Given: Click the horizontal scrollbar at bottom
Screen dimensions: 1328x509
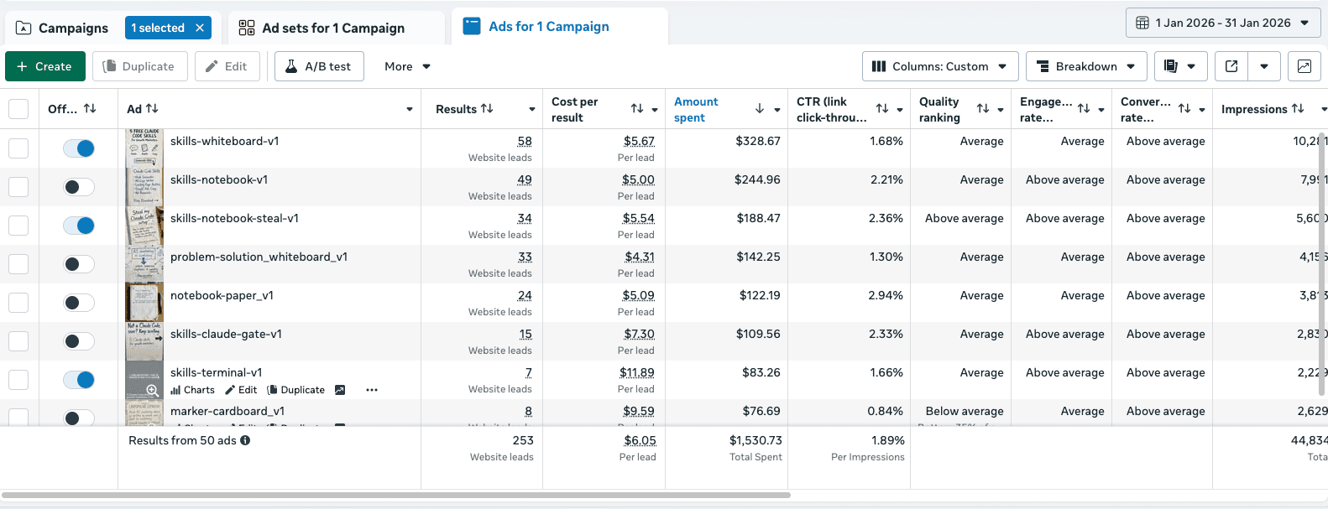Looking at the screenshot, I should click(x=396, y=495).
